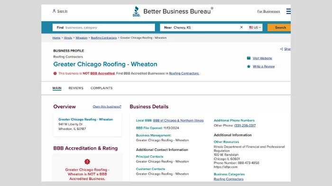The height and width of the screenshot is (186, 332).
Task: Click the Write a Review star icon
Action: [x=249, y=67]
